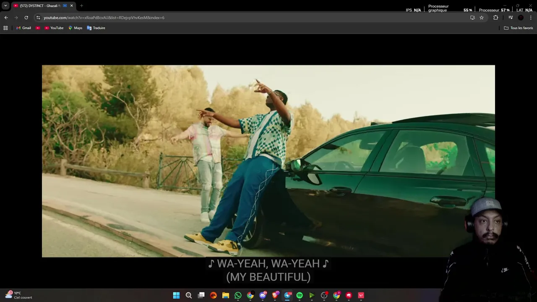Open Task View on the taskbar
Viewport: 537px width, 302px height.
[x=201, y=295]
